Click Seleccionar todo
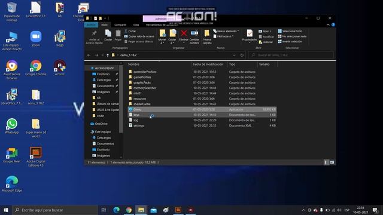383x215 pixels. point(290,31)
